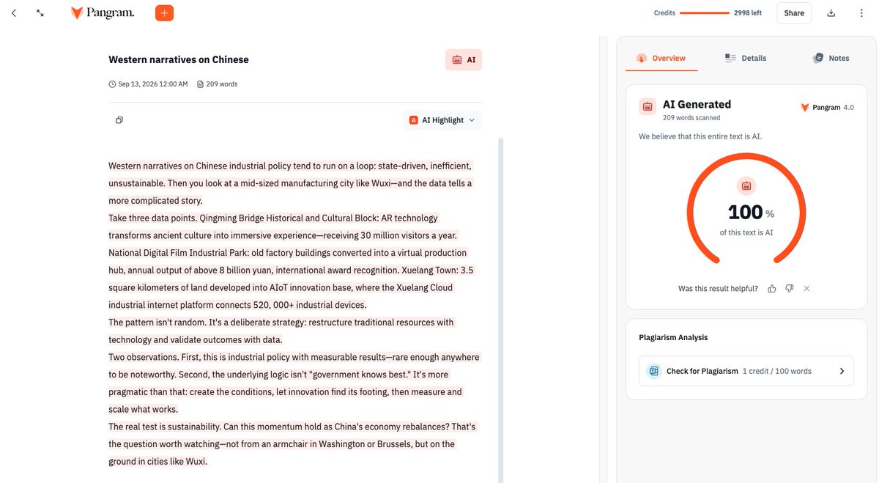Download report with the download icon
This screenshot has height=483, width=879.
coord(831,13)
